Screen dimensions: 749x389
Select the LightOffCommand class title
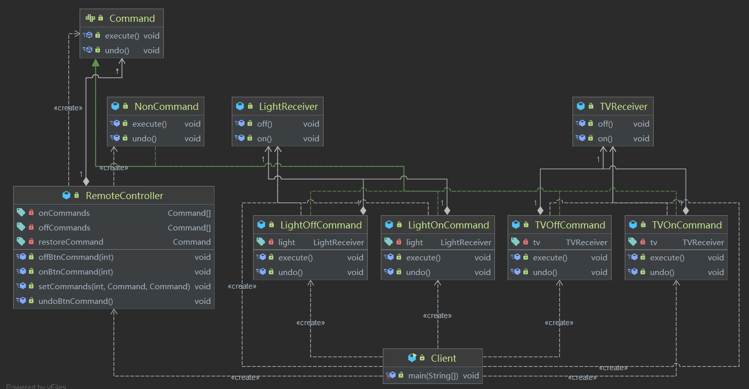[x=321, y=225]
